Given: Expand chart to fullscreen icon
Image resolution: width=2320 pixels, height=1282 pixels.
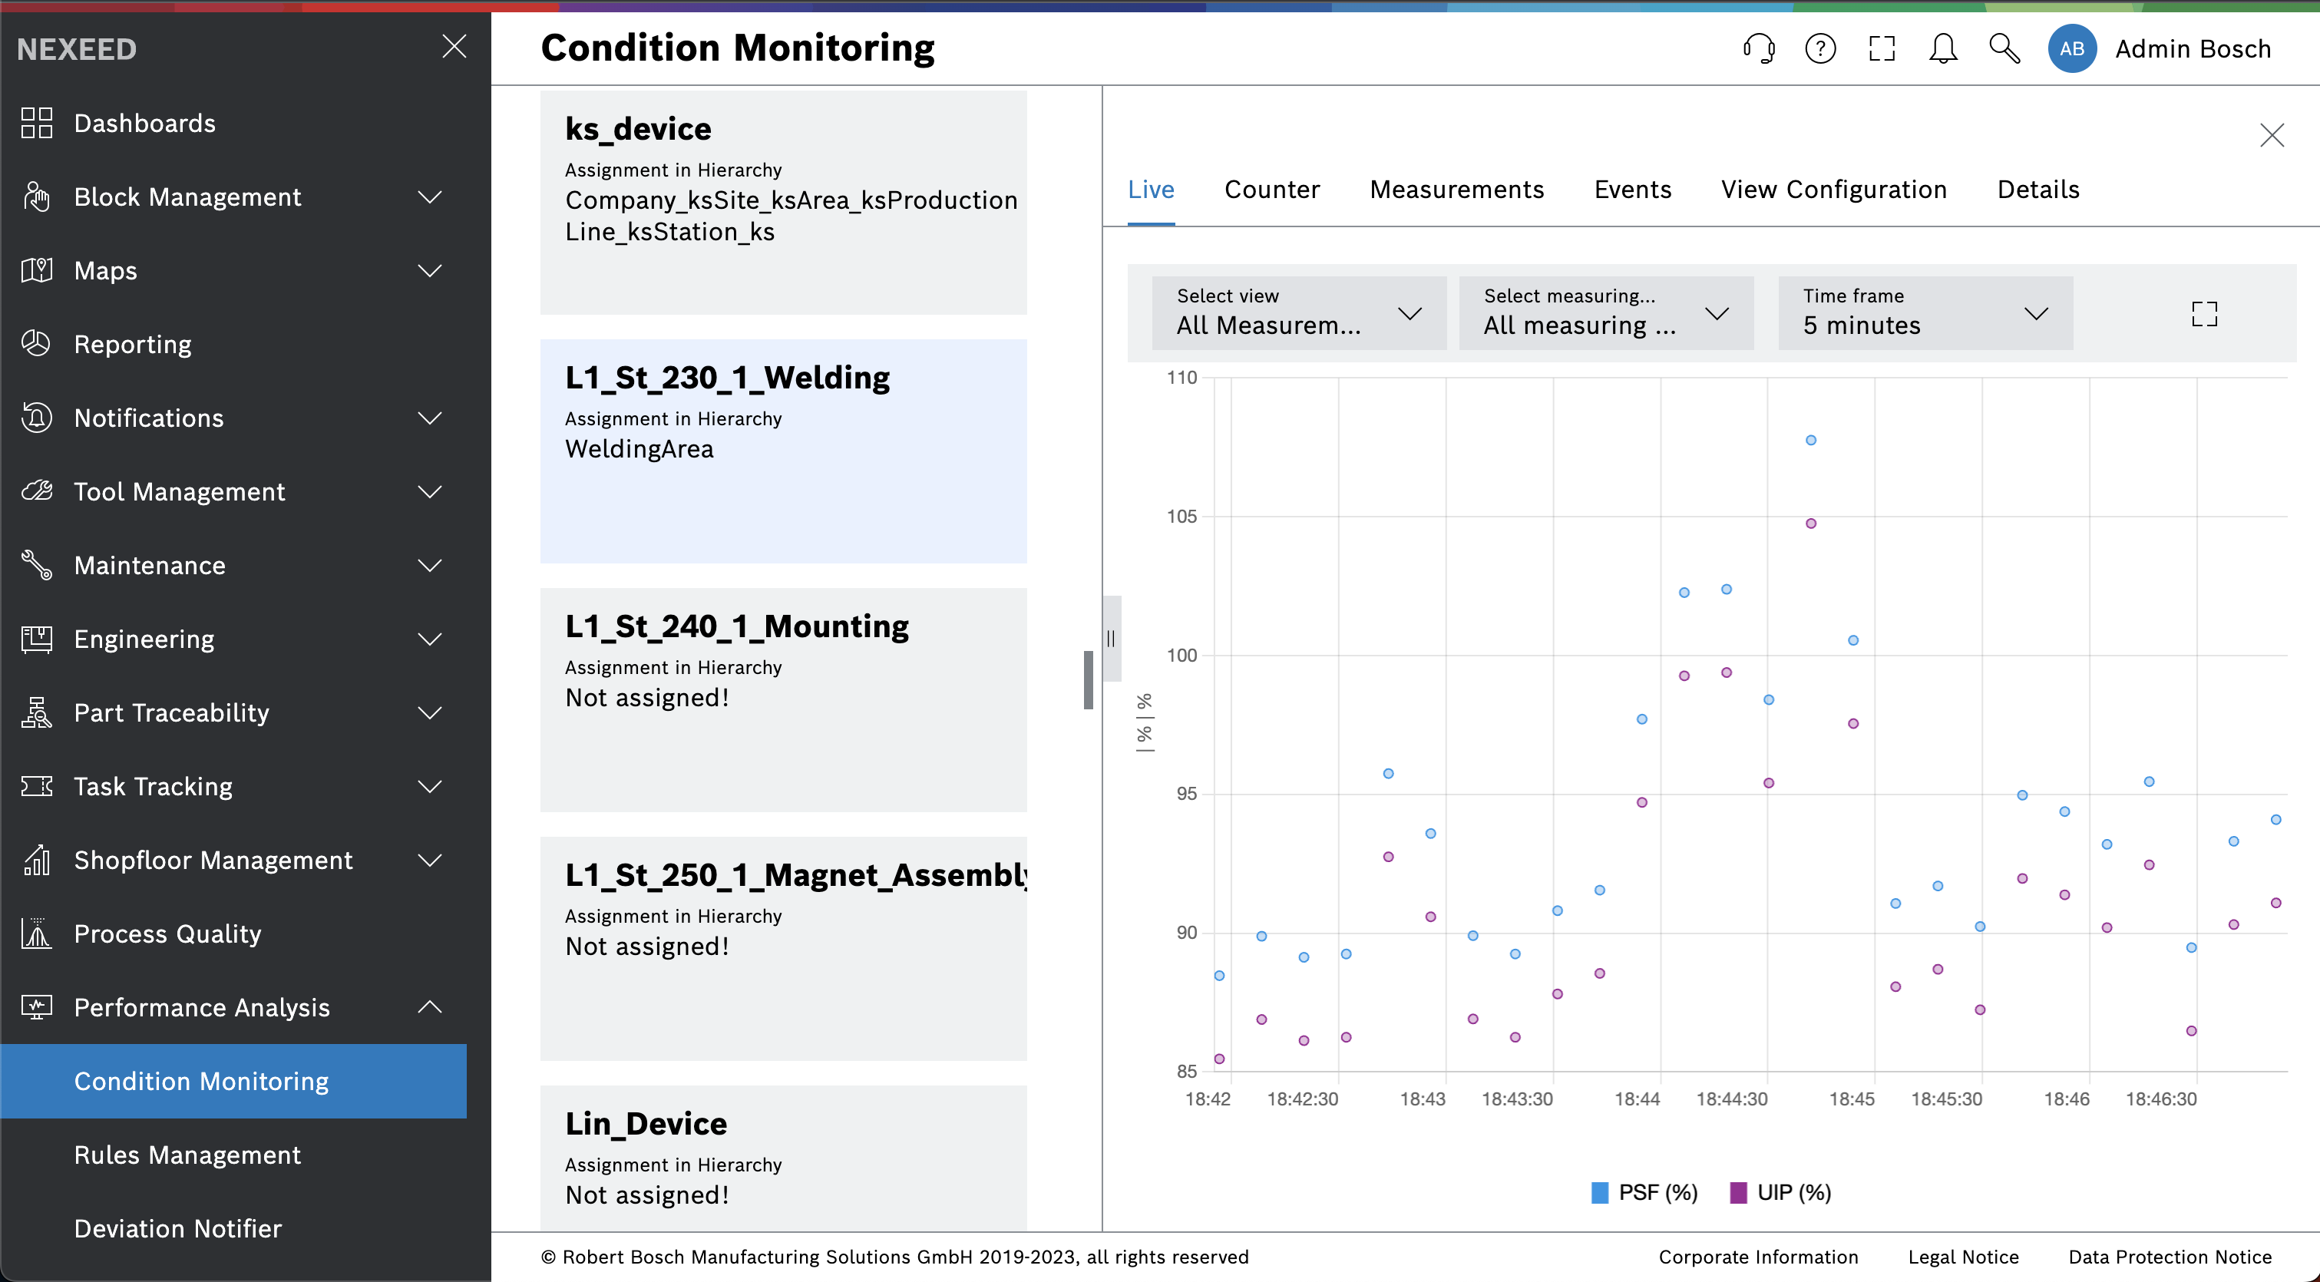Looking at the screenshot, I should tap(2204, 313).
